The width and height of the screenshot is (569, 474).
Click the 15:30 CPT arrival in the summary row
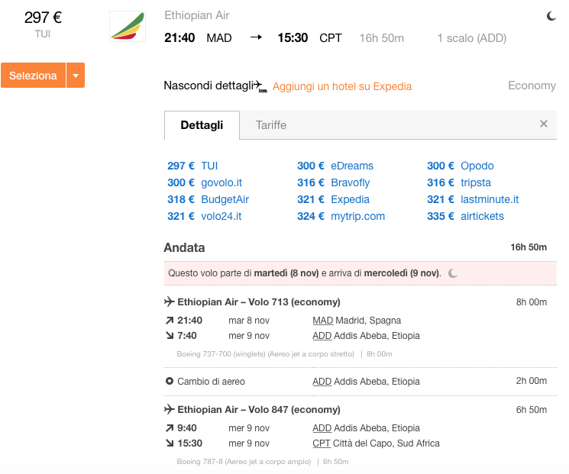[309, 37]
